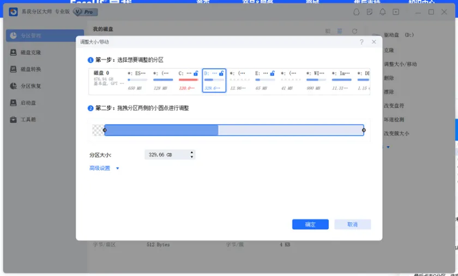Select 分区管理 partition management tab
The width and height of the screenshot is (458, 276).
[x=45, y=36]
